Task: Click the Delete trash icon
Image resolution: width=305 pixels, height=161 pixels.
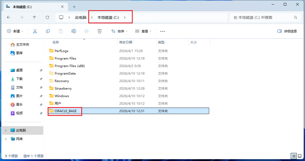Action: click(100, 31)
